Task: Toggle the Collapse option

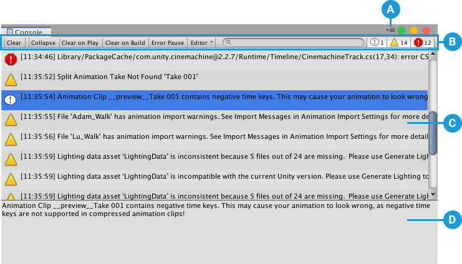Action: pyautogui.click(x=44, y=43)
